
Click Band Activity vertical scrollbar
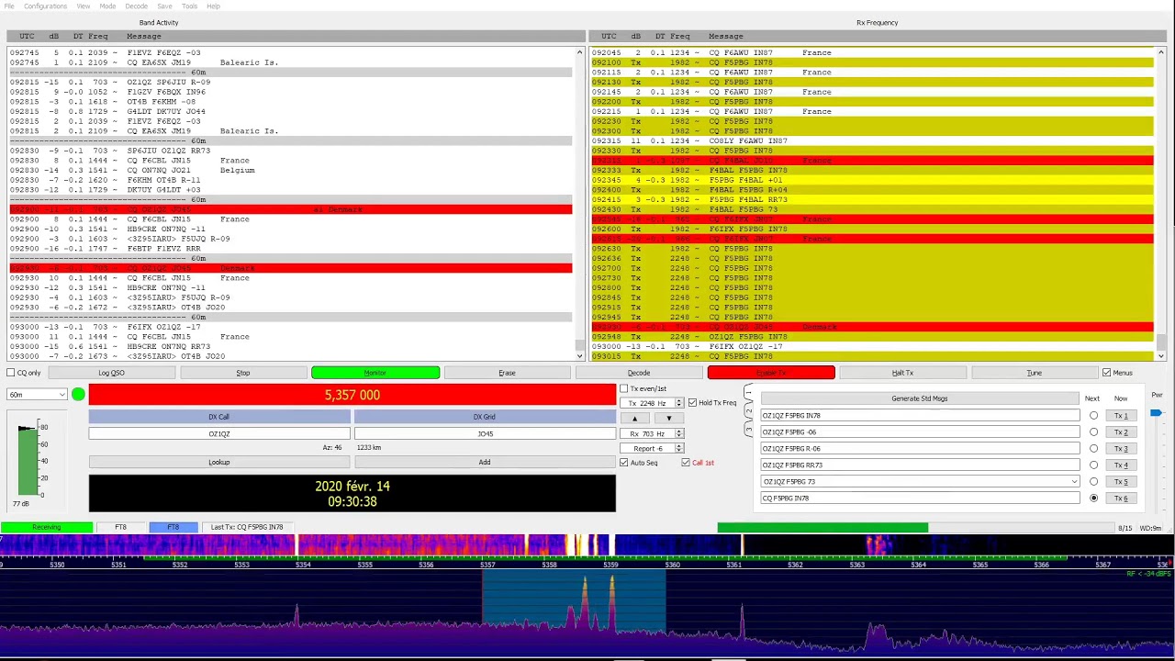point(579,204)
